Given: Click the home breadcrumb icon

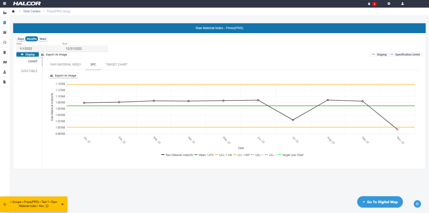Looking at the screenshot, I should (13, 11).
